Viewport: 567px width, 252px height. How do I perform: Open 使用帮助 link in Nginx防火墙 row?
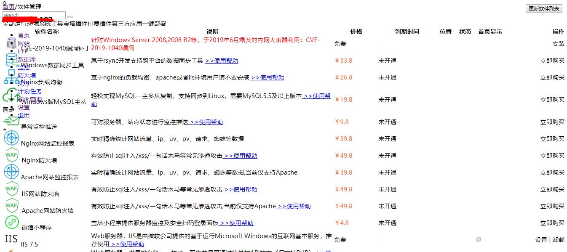(x=241, y=156)
